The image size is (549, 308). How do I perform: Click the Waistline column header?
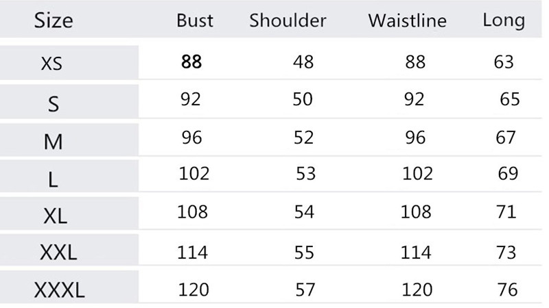(x=407, y=21)
